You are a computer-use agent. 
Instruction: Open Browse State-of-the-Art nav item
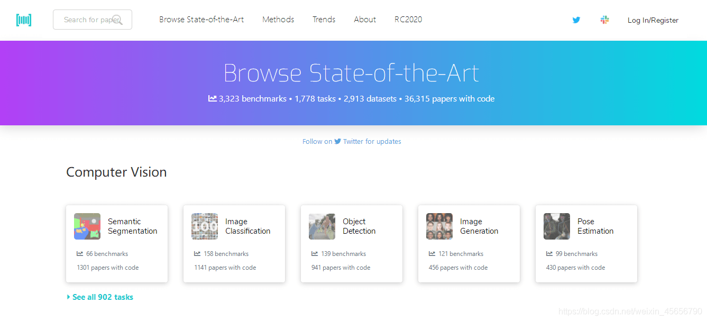201,20
